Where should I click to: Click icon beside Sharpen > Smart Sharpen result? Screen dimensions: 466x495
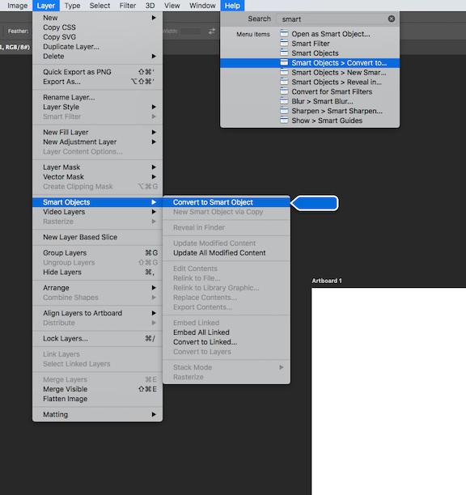coord(284,111)
